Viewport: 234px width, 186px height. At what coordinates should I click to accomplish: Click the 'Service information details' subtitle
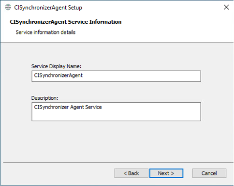[x=45, y=32]
